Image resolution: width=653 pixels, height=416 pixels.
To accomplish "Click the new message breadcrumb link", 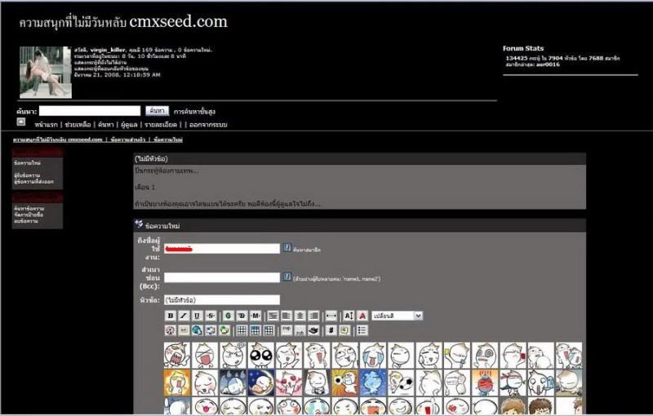I will (x=168, y=139).
